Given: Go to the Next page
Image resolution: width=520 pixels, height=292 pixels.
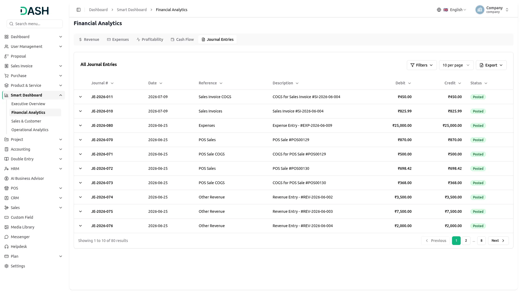Looking at the screenshot, I should point(498,241).
